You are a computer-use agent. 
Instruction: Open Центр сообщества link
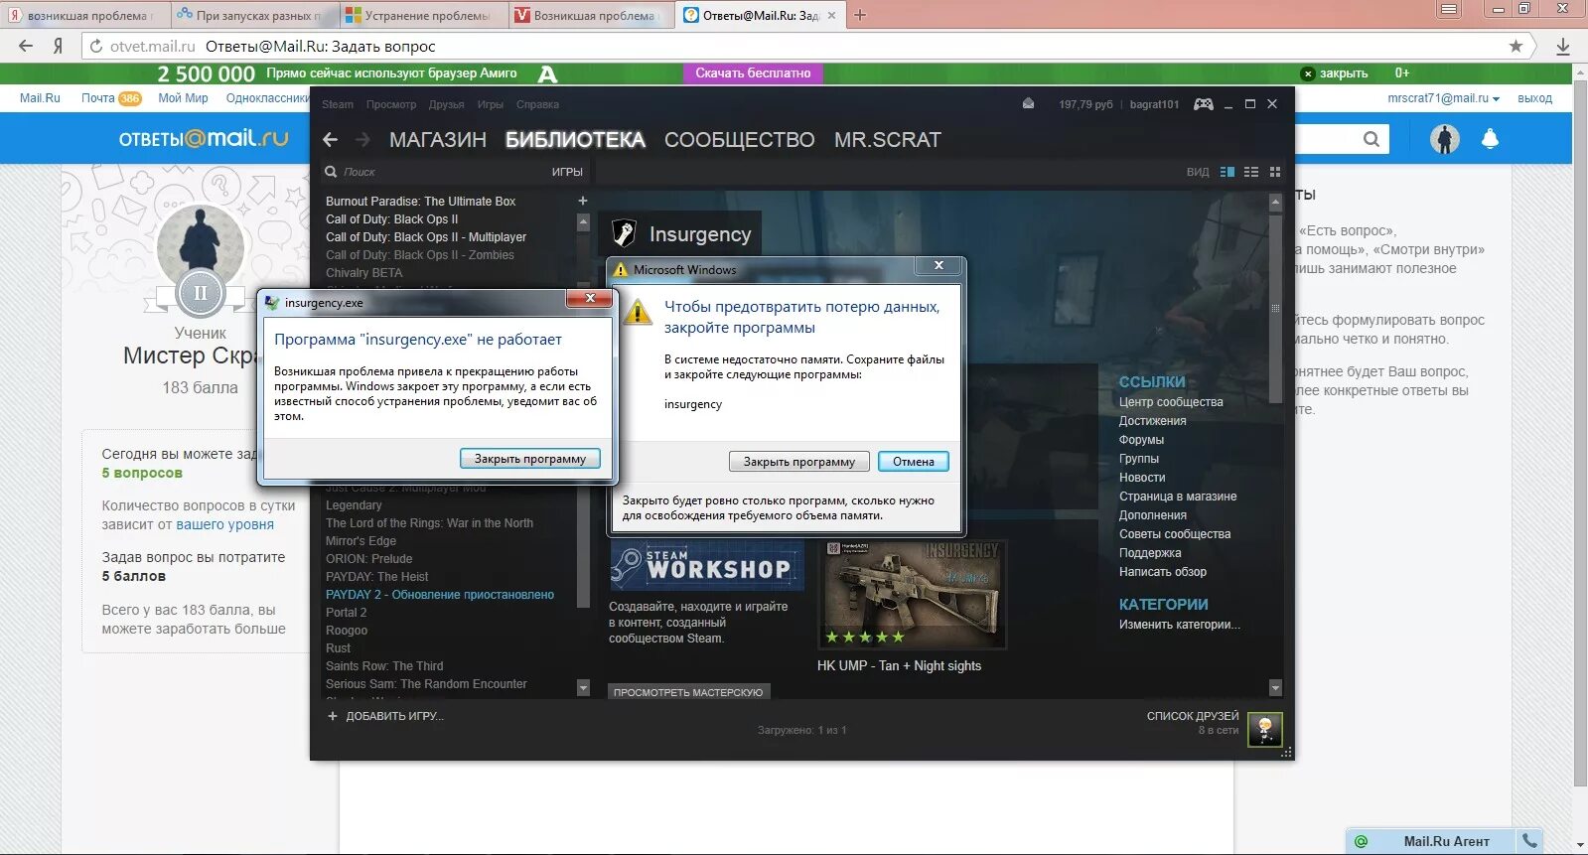1171,402
